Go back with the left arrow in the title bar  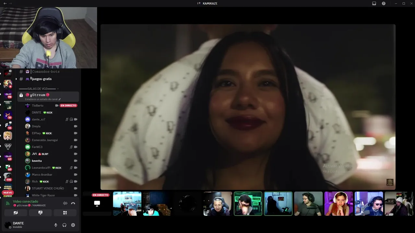[x=5, y=3]
